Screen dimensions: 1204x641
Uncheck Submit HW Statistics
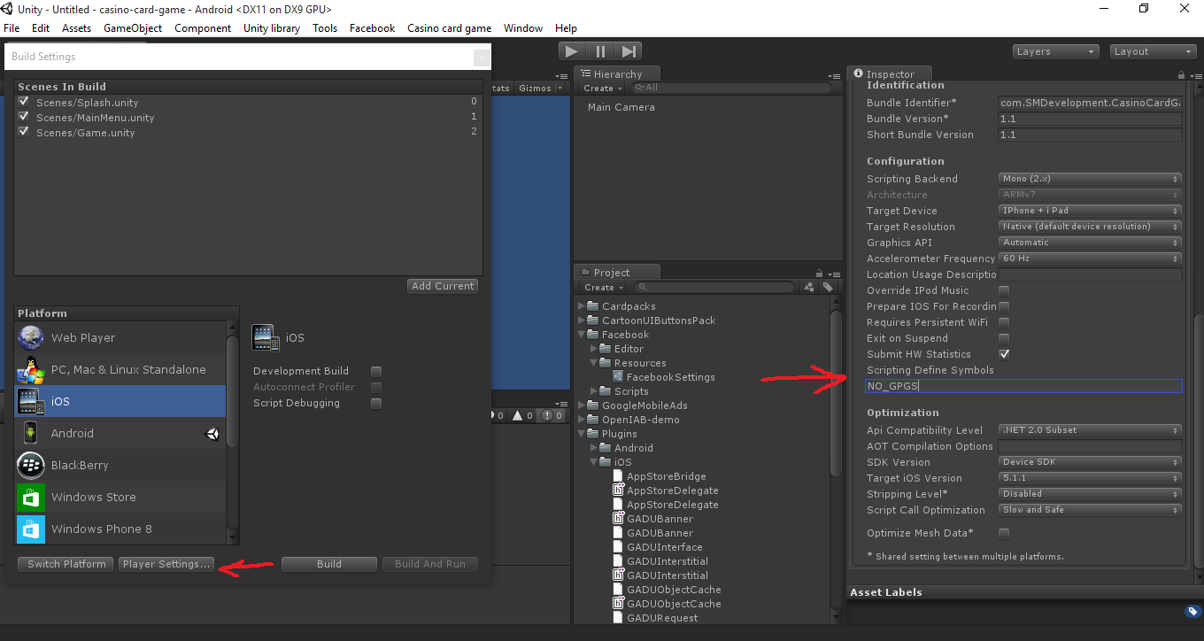[x=1004, y=354]
